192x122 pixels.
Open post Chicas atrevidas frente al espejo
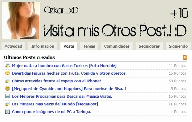pos(56,81)
